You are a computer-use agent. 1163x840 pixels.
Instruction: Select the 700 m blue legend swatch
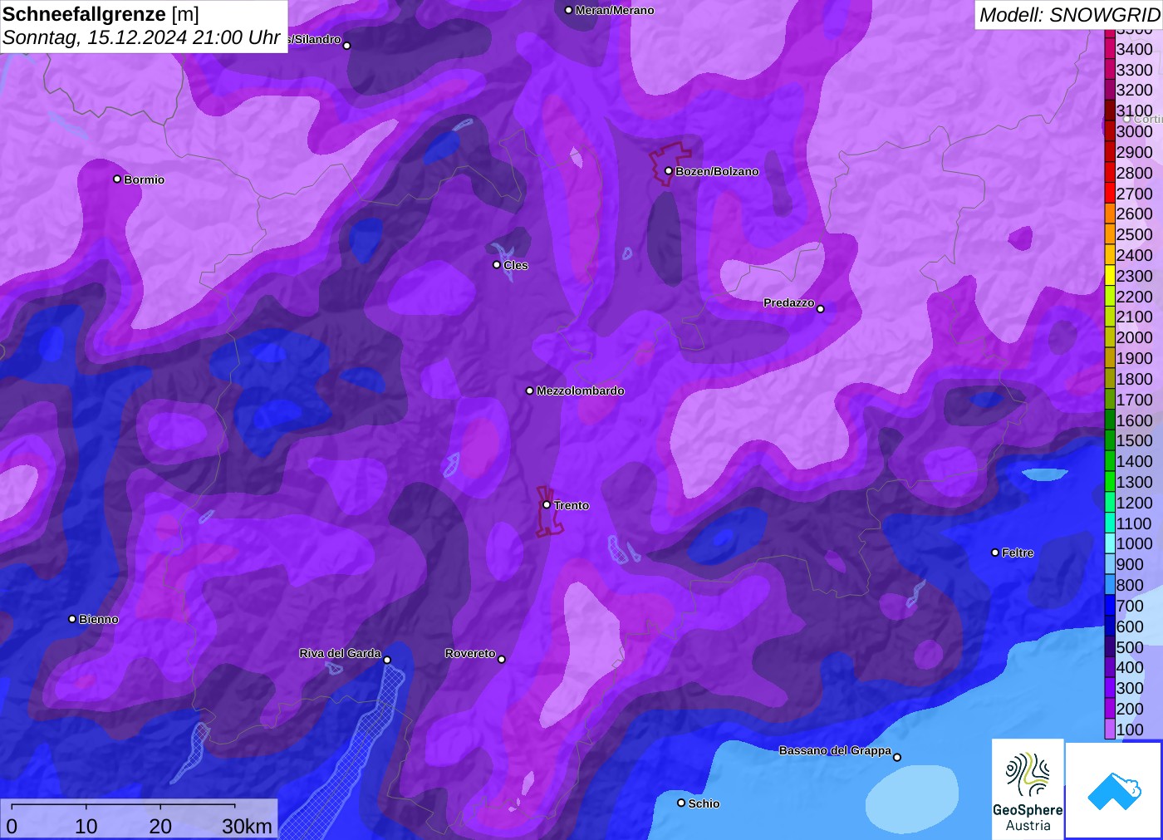1110,606
